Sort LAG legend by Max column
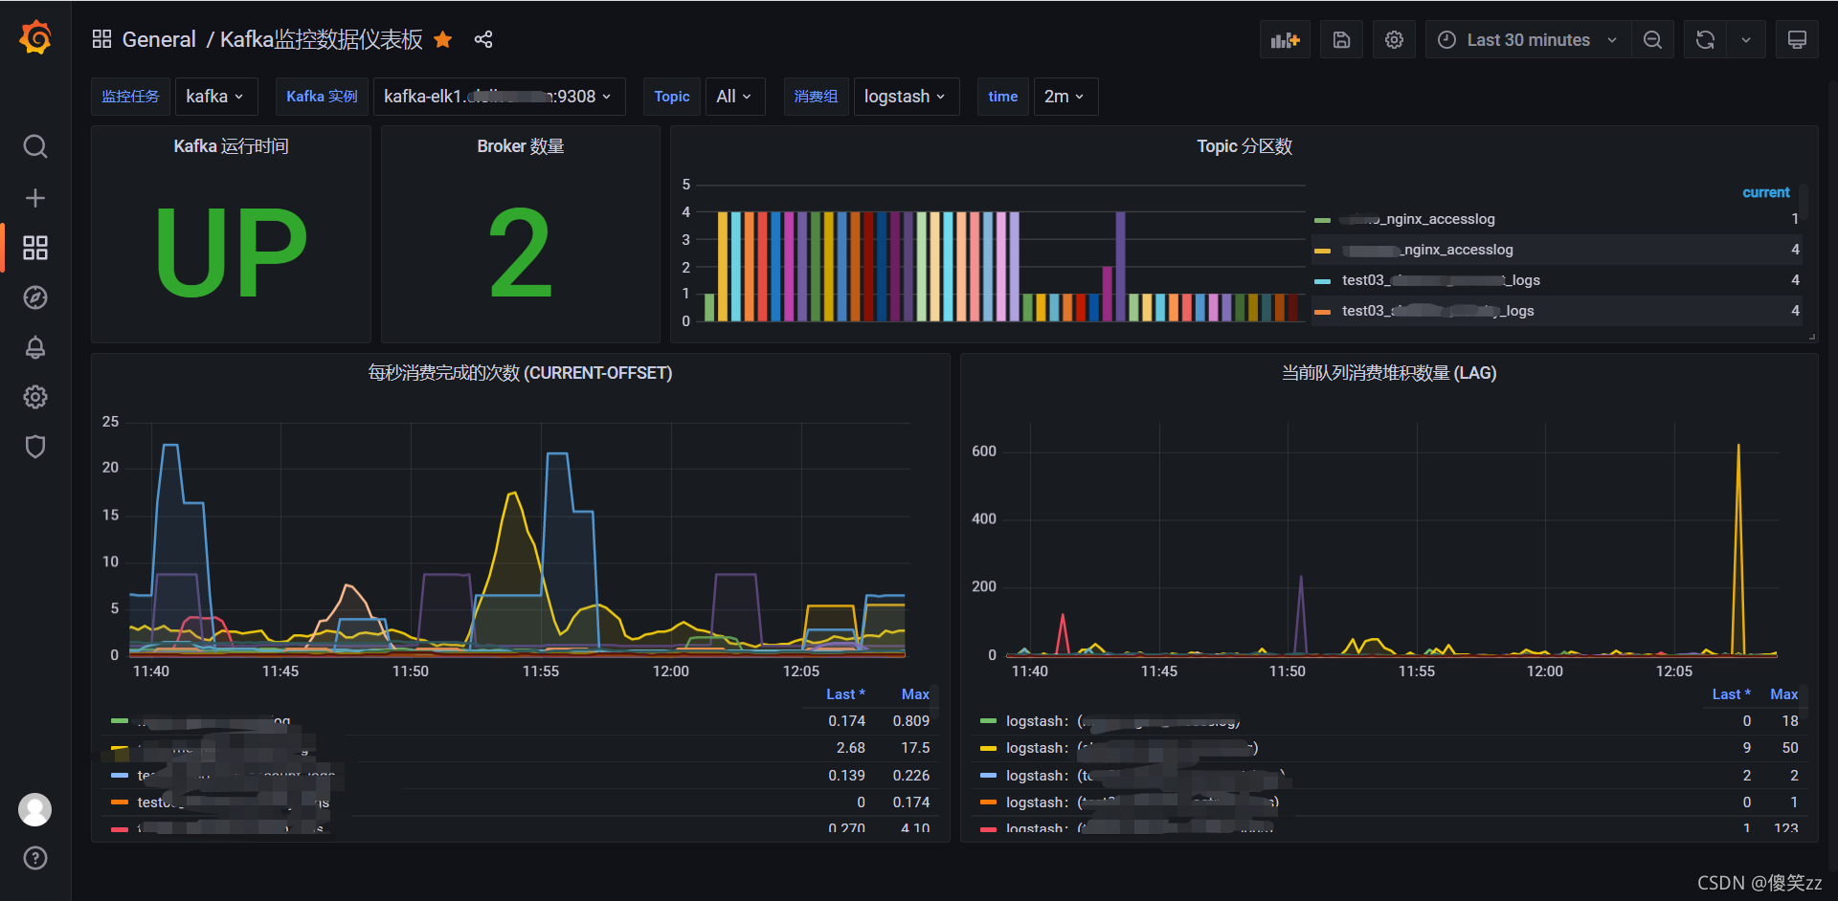Screen dimensions: 1838x901 (1783, 694)
